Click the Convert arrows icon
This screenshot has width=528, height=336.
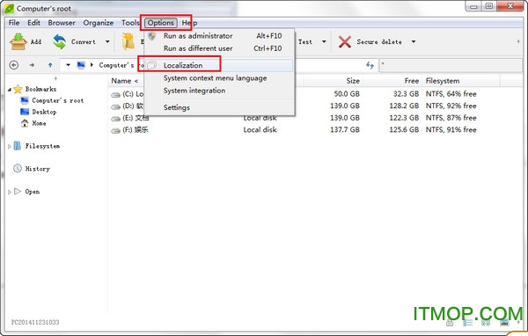[60, 41]
